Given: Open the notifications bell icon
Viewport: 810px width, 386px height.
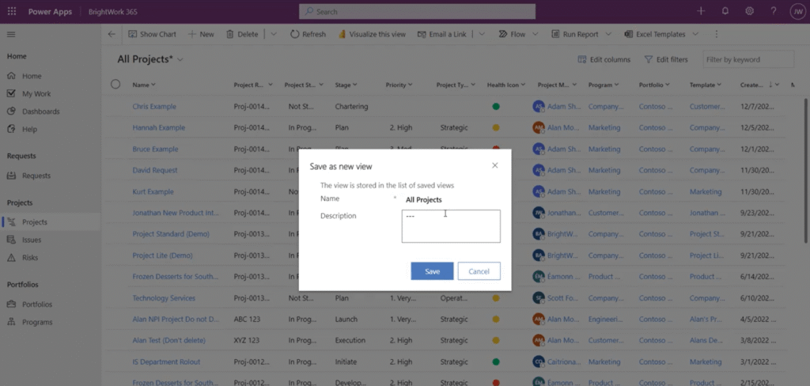Looking at the screenshot, I should (x=725, y=11).
